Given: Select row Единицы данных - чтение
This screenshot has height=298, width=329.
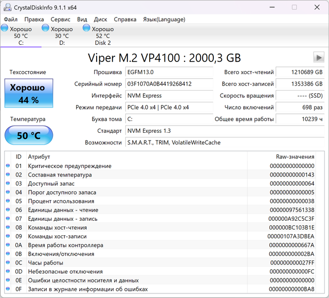Looking at the screenshot, I should pos(160,210).
